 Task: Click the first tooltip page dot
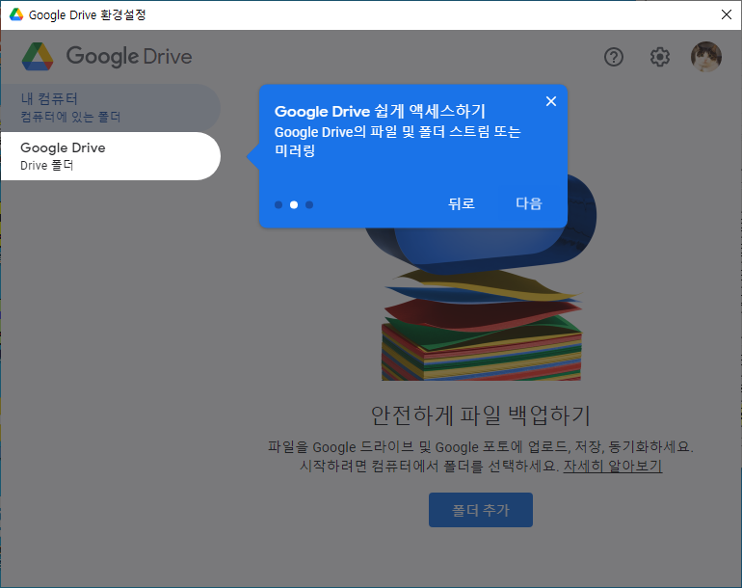pyautogui.click(x=278, y=204)
